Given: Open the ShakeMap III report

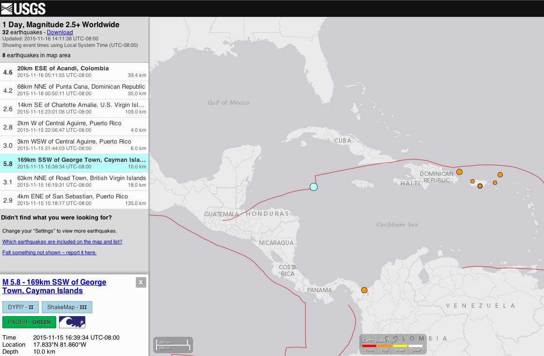Looking at the screenshot, I should 67,307.
